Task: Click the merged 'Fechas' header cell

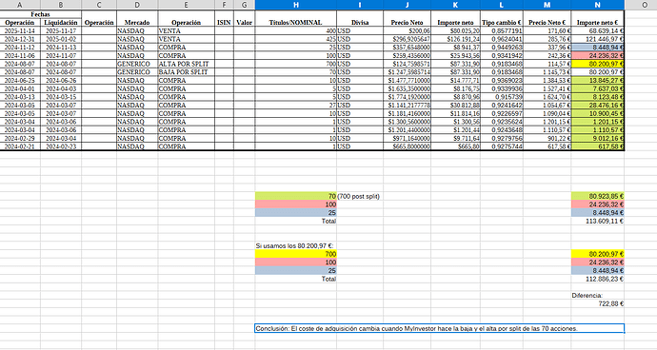Action: pyautogui.click(x=41, y=14)
